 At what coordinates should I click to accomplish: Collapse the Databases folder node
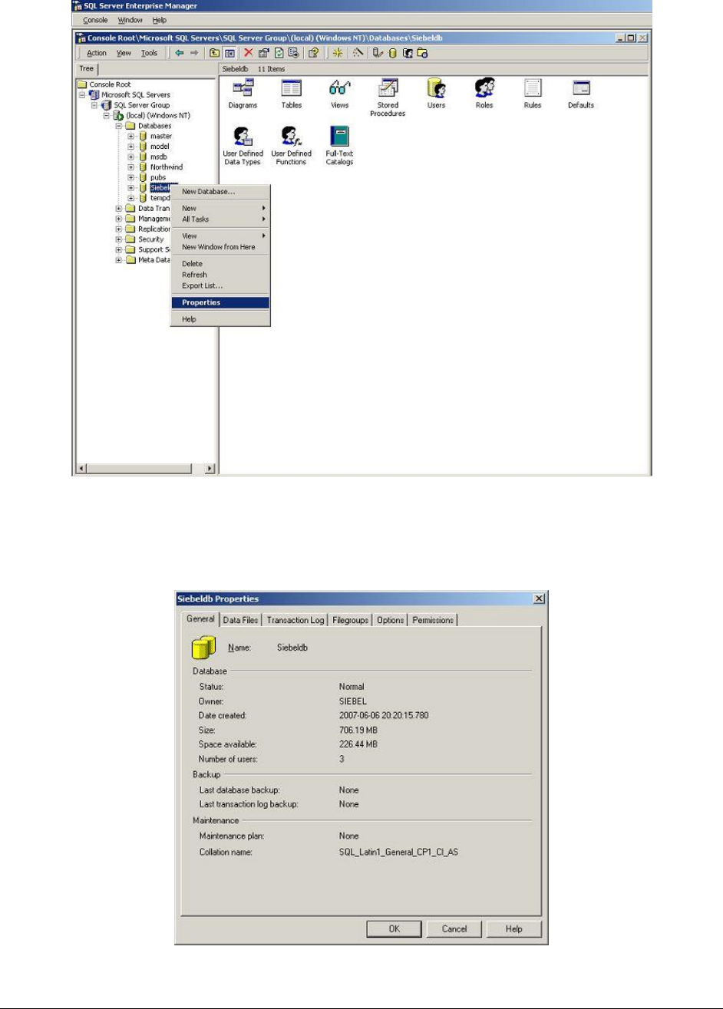[120, 126]
